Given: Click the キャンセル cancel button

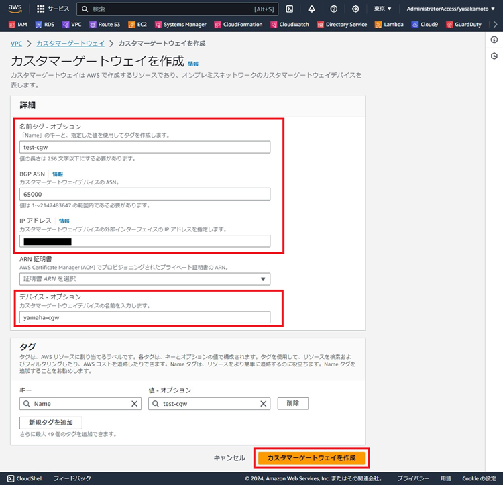Looking at the screenshot, I should pos(229,457).
